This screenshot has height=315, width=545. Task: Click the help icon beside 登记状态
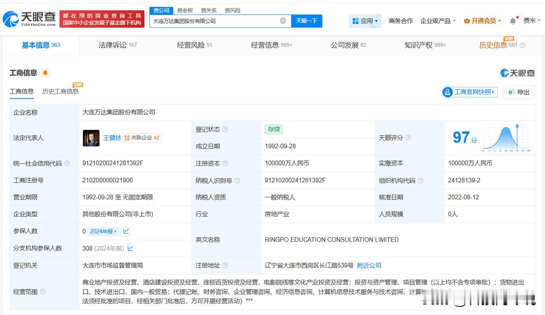[225, 129]
